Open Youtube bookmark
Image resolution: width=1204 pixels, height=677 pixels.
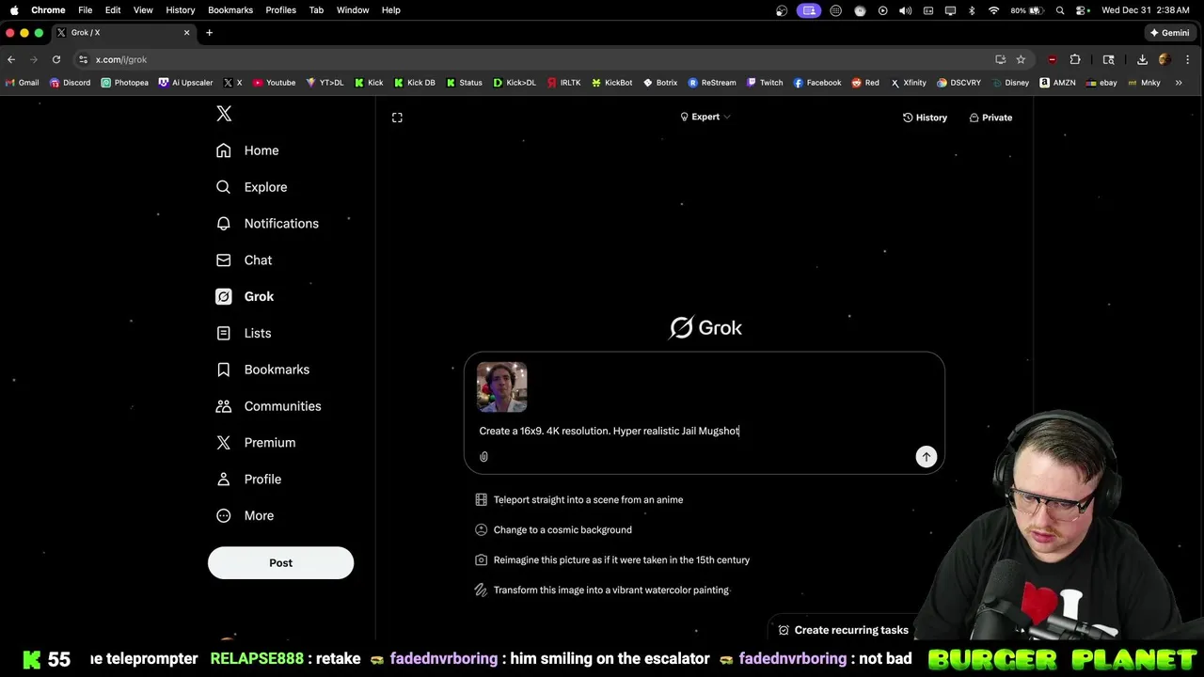(x=274, y=83)
